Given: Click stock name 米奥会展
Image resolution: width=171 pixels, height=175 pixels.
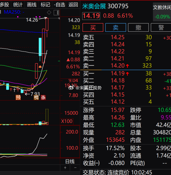Looking at the screenshot, I should (94, 6).
